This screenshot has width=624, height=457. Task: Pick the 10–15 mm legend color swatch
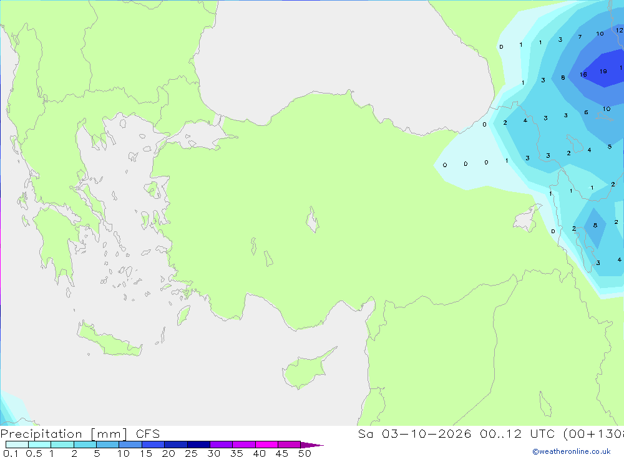[x=130, y=445]
